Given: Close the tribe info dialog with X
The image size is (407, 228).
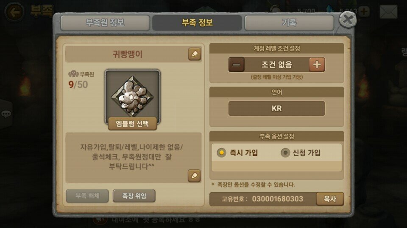Looking at the screenshot, I should pos(348,20).
